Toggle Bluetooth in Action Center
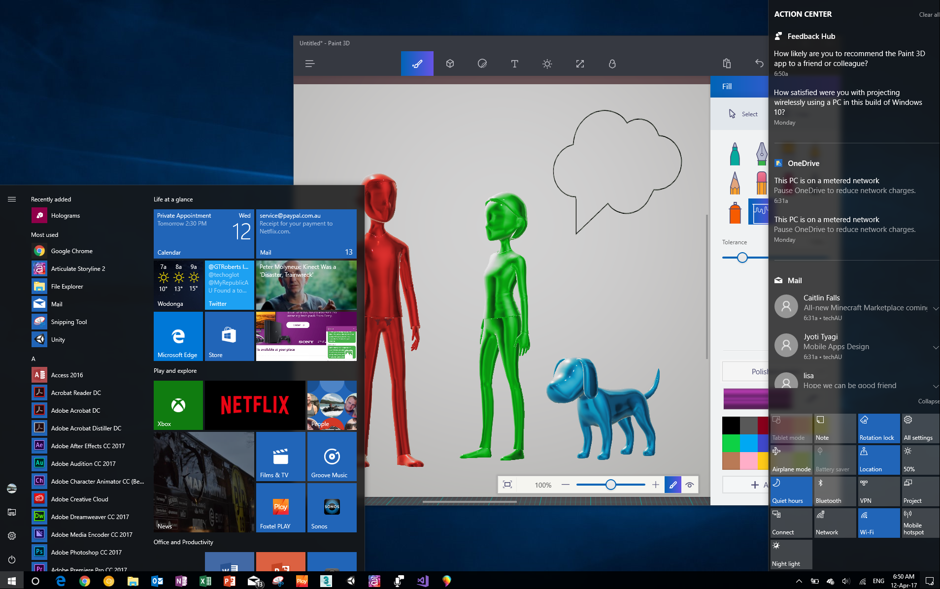Image resolution: width=940 pixels, height=589 pixels. 835,491
